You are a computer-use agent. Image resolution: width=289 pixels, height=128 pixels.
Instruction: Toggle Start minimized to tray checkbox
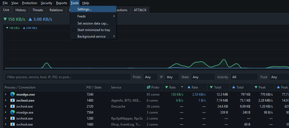(74, 30)
